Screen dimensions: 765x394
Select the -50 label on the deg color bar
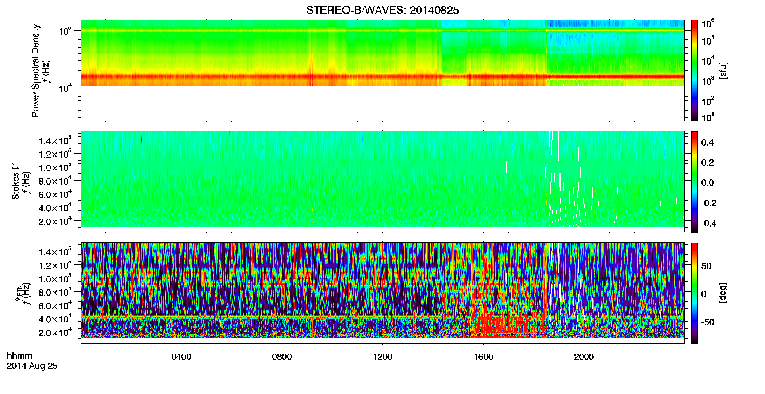pyautogui.click(x=708, y=322)
